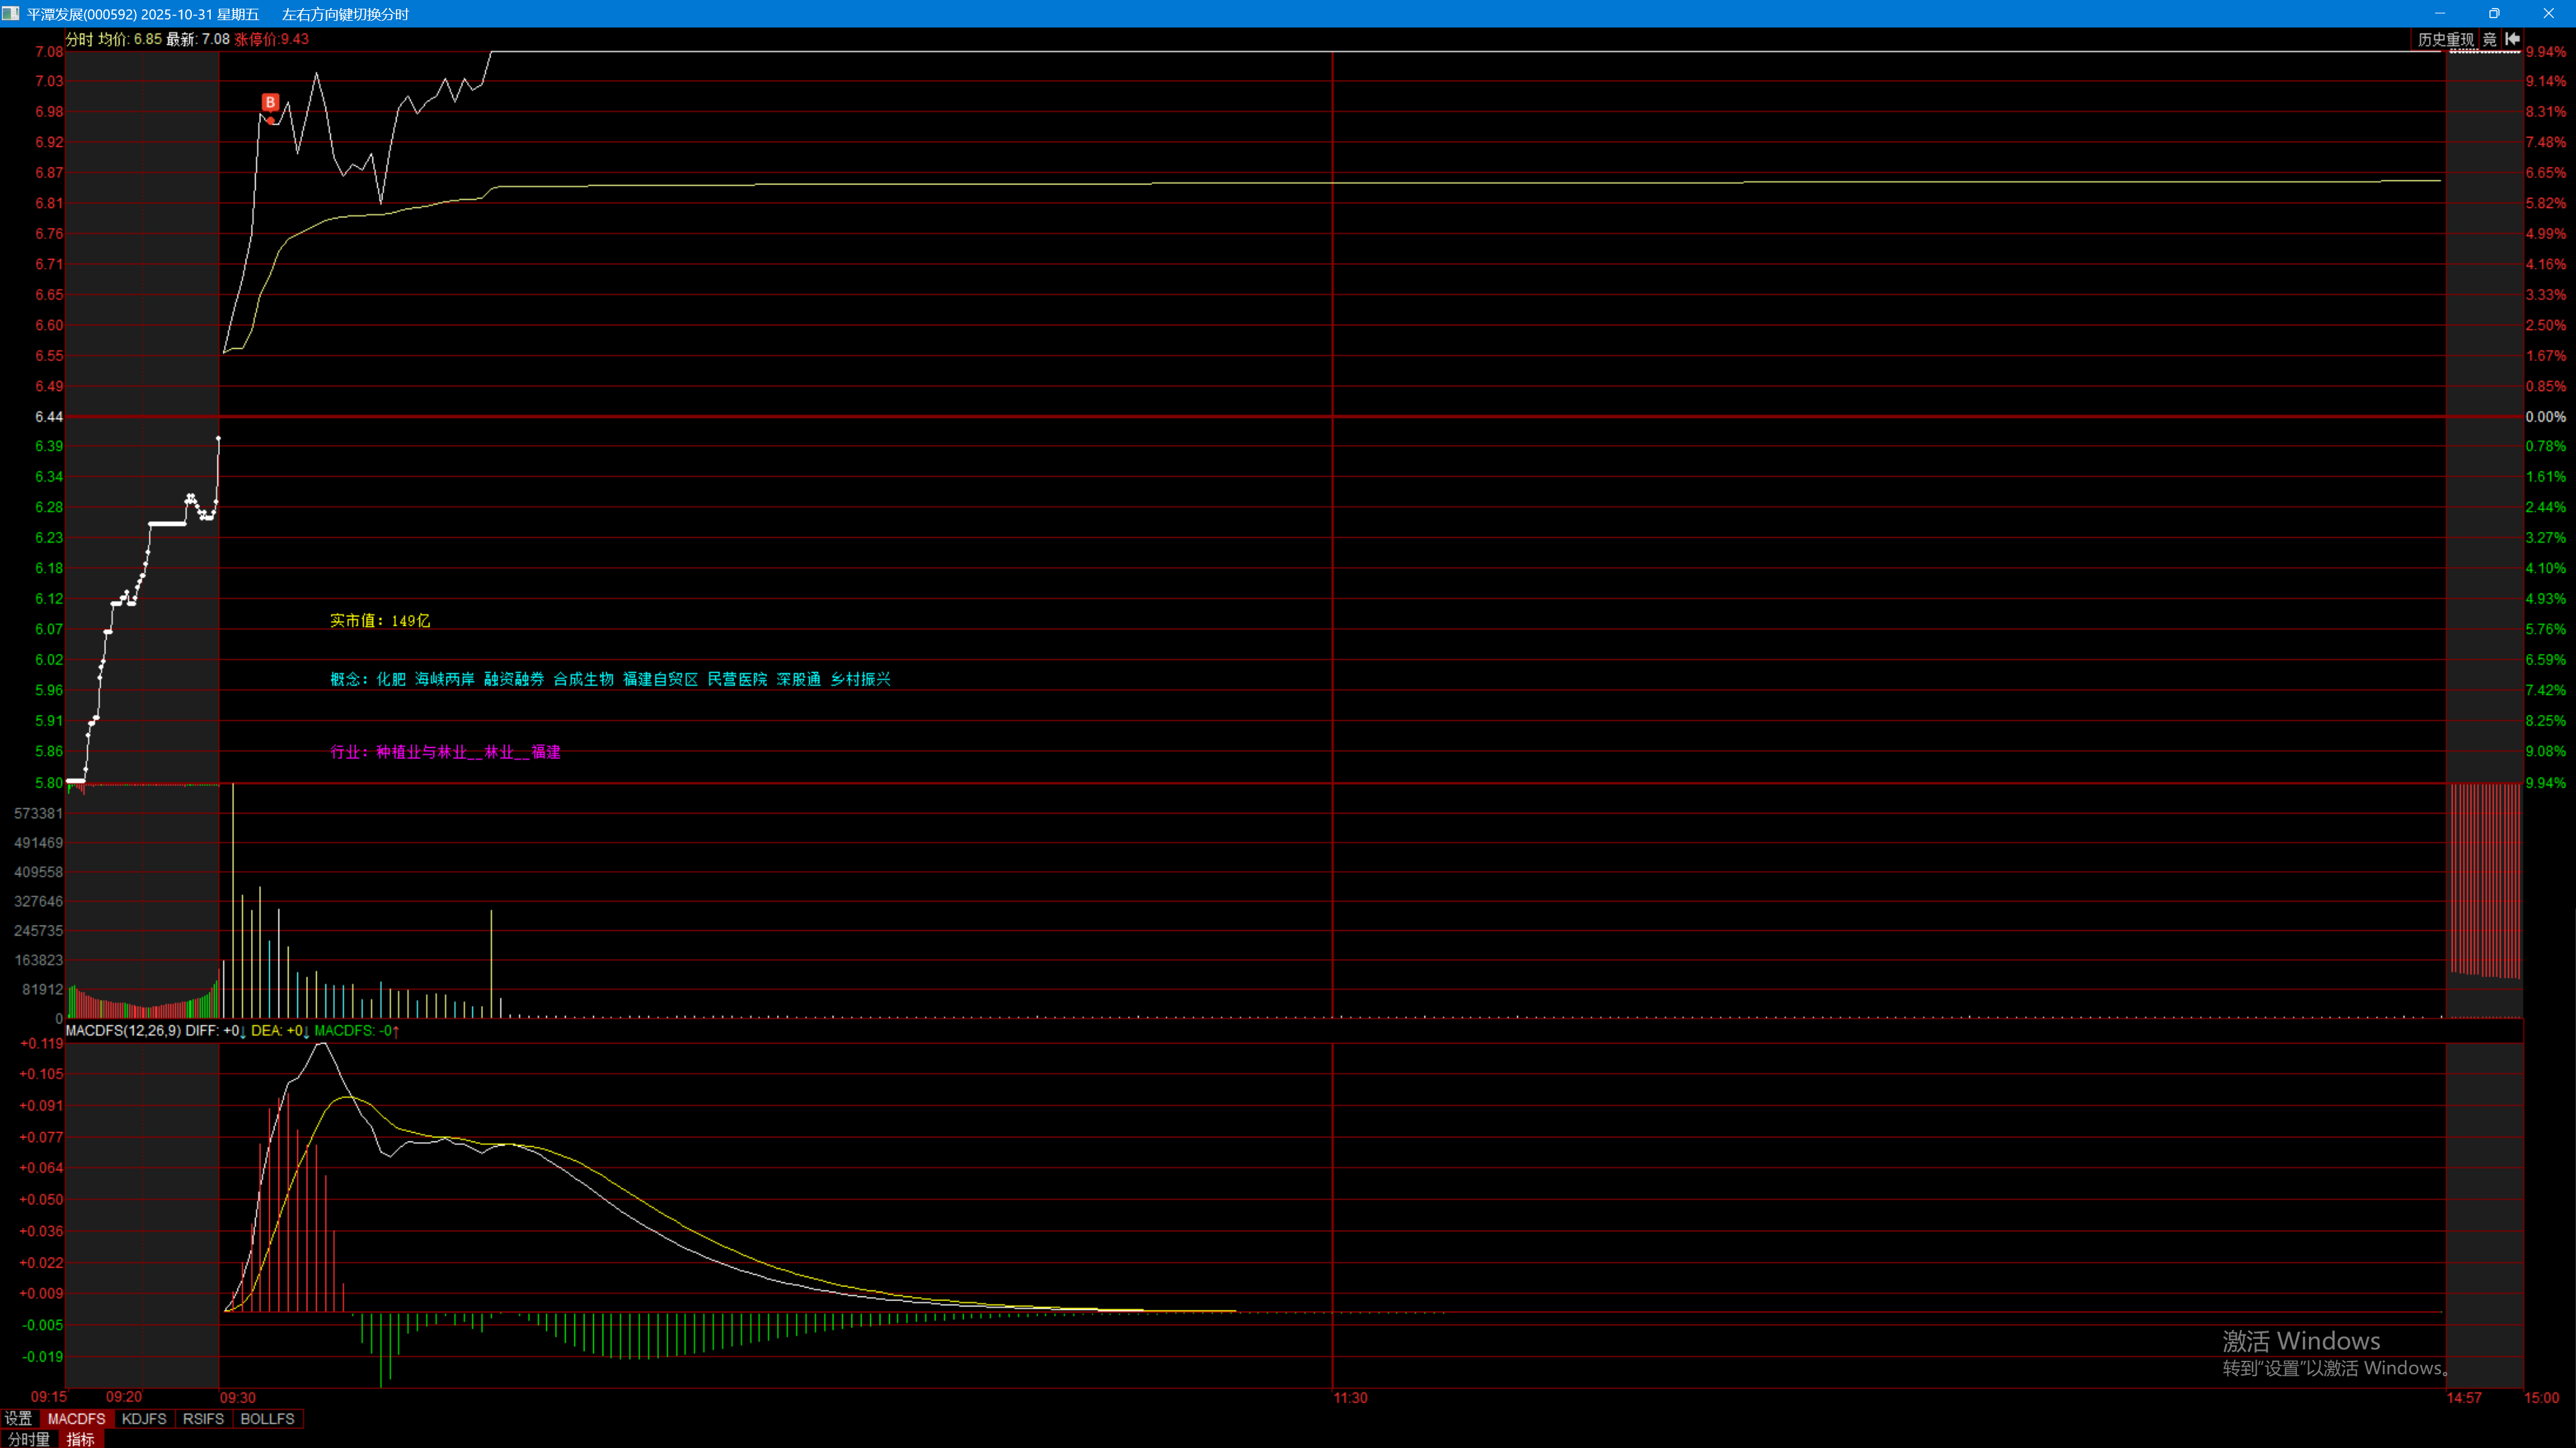Click the collapse arrow icon at the top right

(x=2512, y=39)
